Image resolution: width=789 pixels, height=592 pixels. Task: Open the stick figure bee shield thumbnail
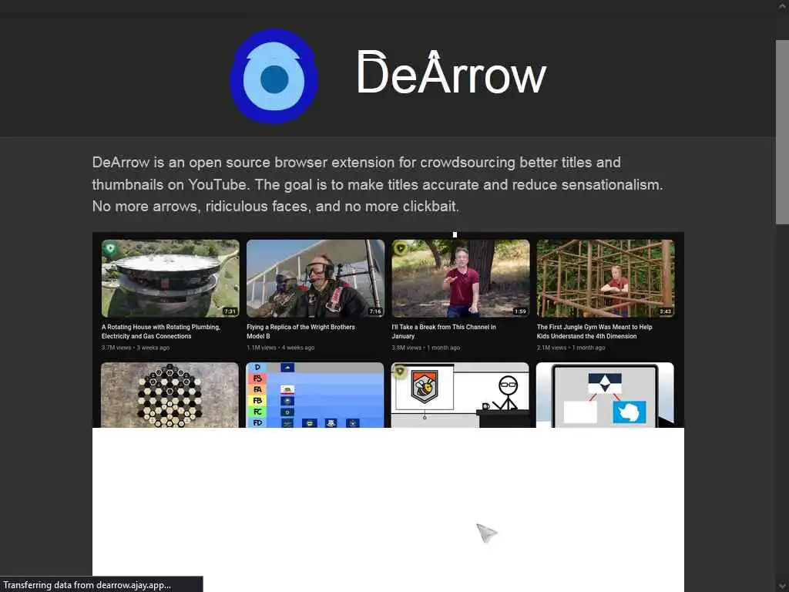click(460, 395)
